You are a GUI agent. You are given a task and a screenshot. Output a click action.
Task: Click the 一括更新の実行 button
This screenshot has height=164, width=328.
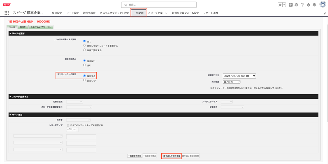coord(135,156)
